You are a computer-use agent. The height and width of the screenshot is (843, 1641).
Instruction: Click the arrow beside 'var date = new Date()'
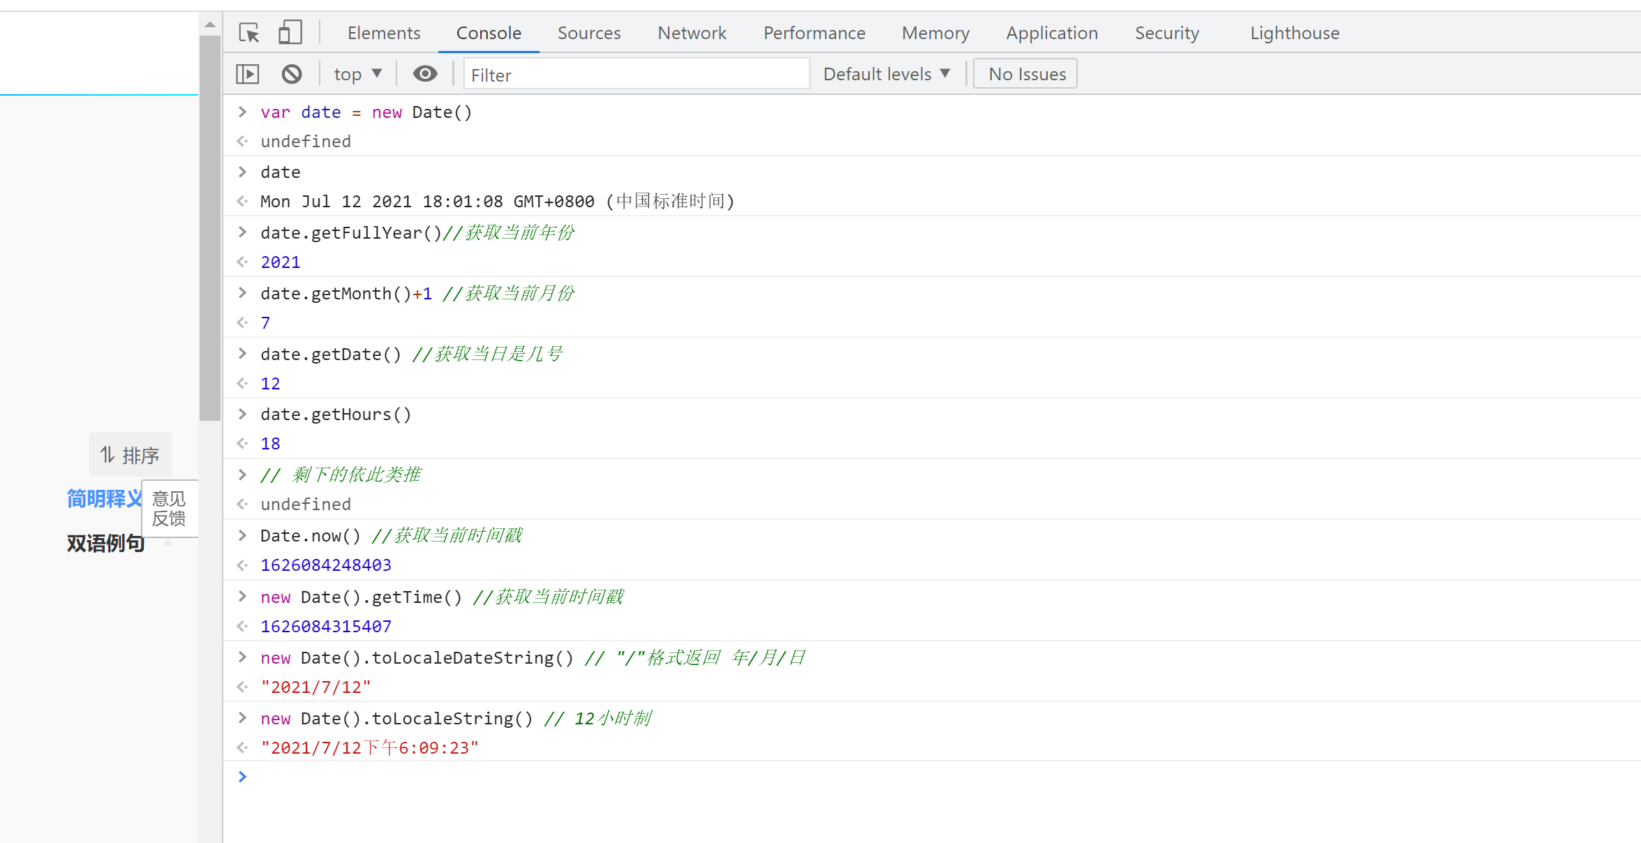point(242,112)
